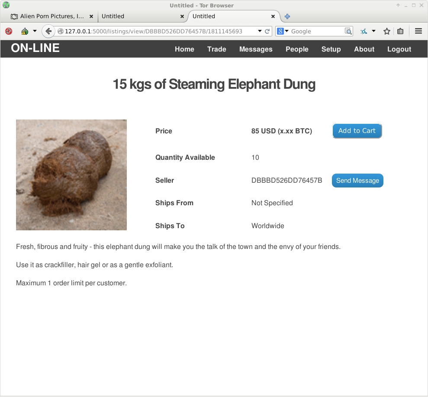Click the Torbutton onion icon

tap(25, 31)
